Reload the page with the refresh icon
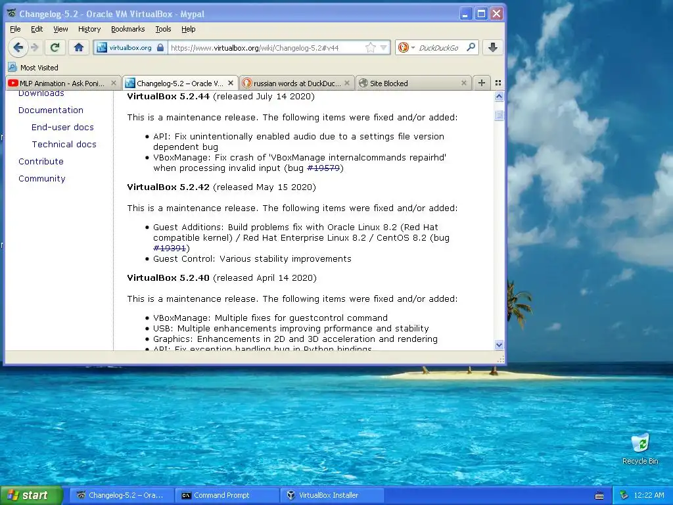The height and width of the screenshot is (505, 673). coord(55,47)
